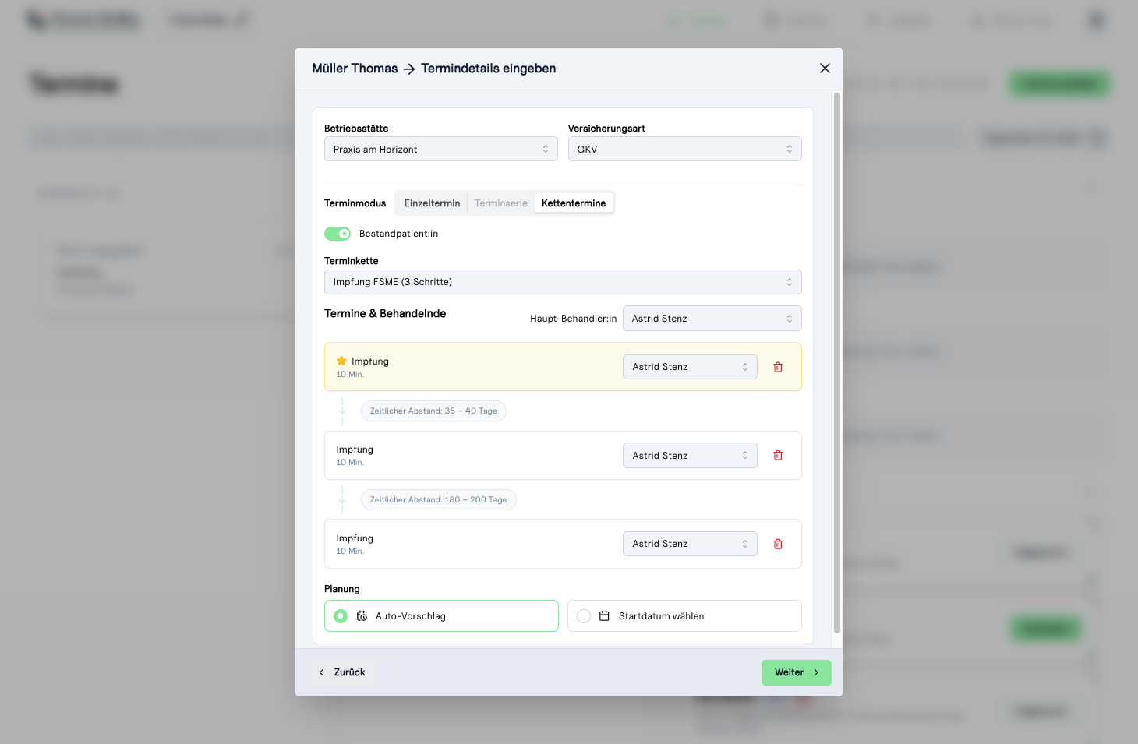The width and height of the screenshot is (1138, 744).
Task: Delete the Impfung step below the 180 – 200 Tage interval
Action: (778, 544)
